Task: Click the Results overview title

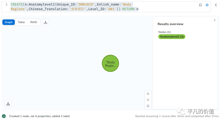Action: point(170,24)
